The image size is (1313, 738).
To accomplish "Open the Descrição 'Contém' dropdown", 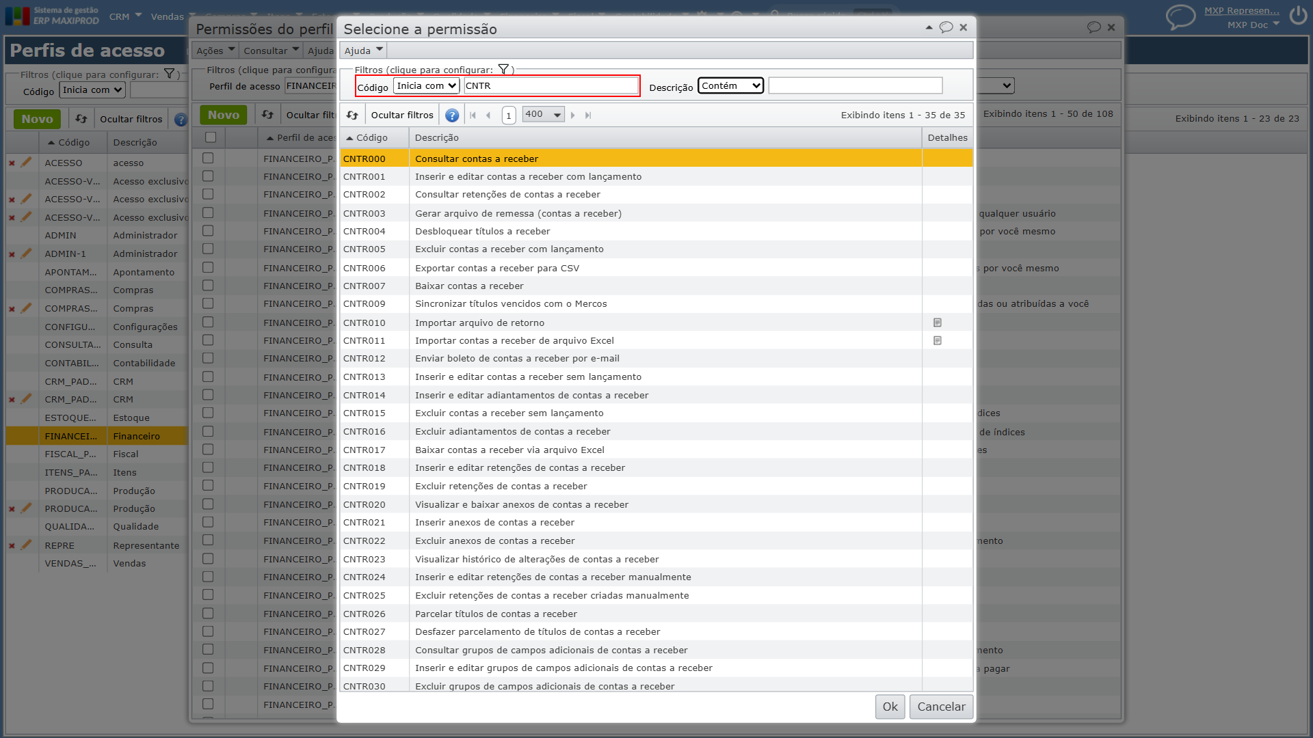I will click(x=730, y=85).
